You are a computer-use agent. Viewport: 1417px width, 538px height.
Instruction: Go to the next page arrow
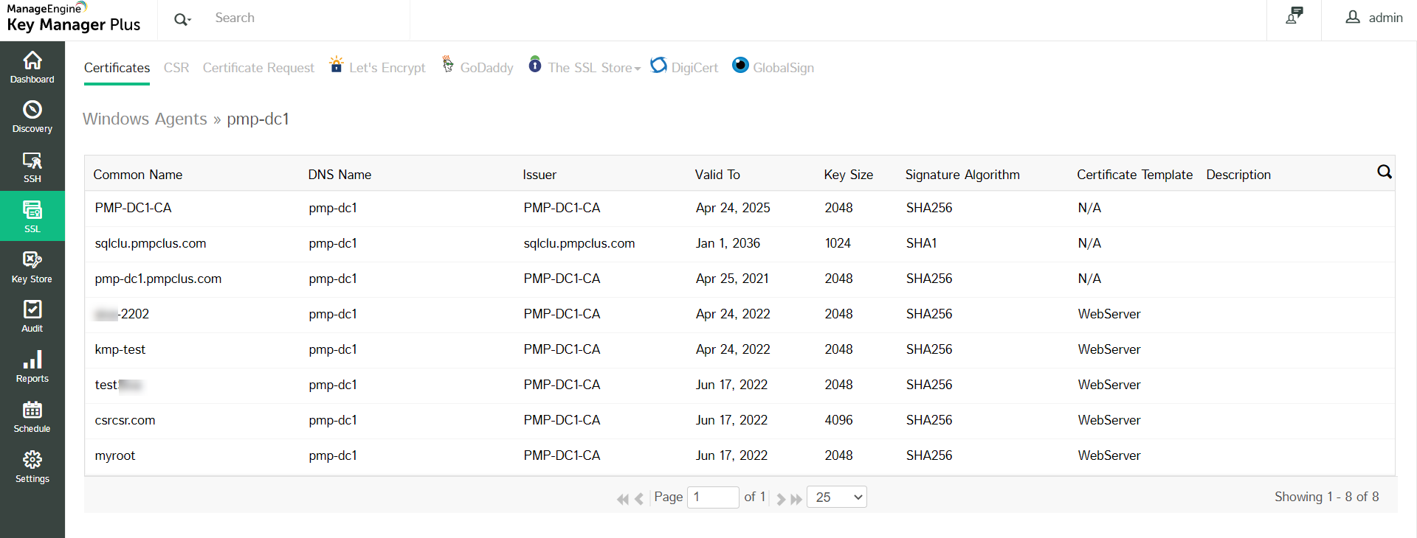coord(781,499)
